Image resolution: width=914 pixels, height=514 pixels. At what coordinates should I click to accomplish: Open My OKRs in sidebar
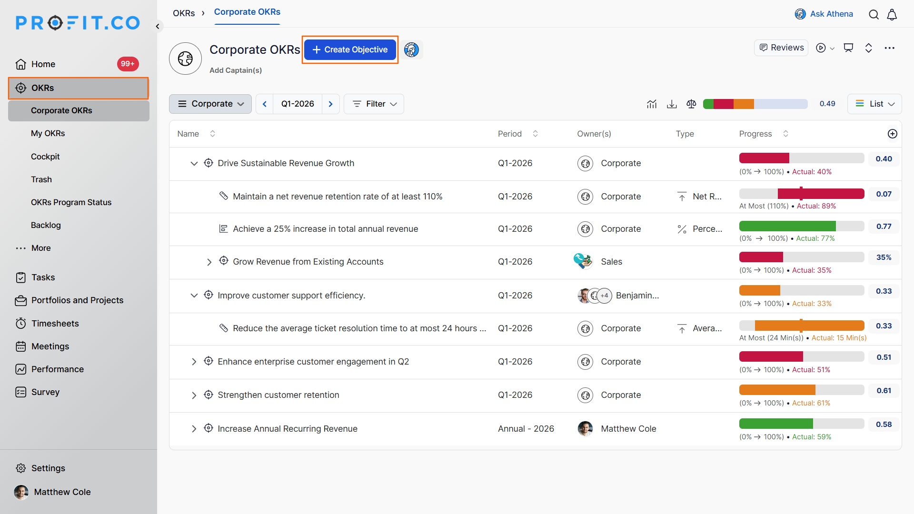tap(48, 133)
